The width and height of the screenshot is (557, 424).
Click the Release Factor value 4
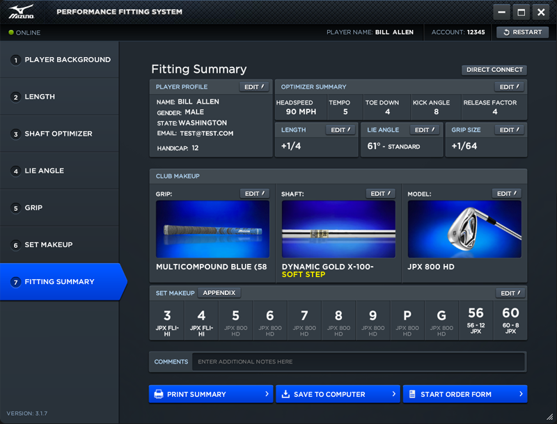495,111
